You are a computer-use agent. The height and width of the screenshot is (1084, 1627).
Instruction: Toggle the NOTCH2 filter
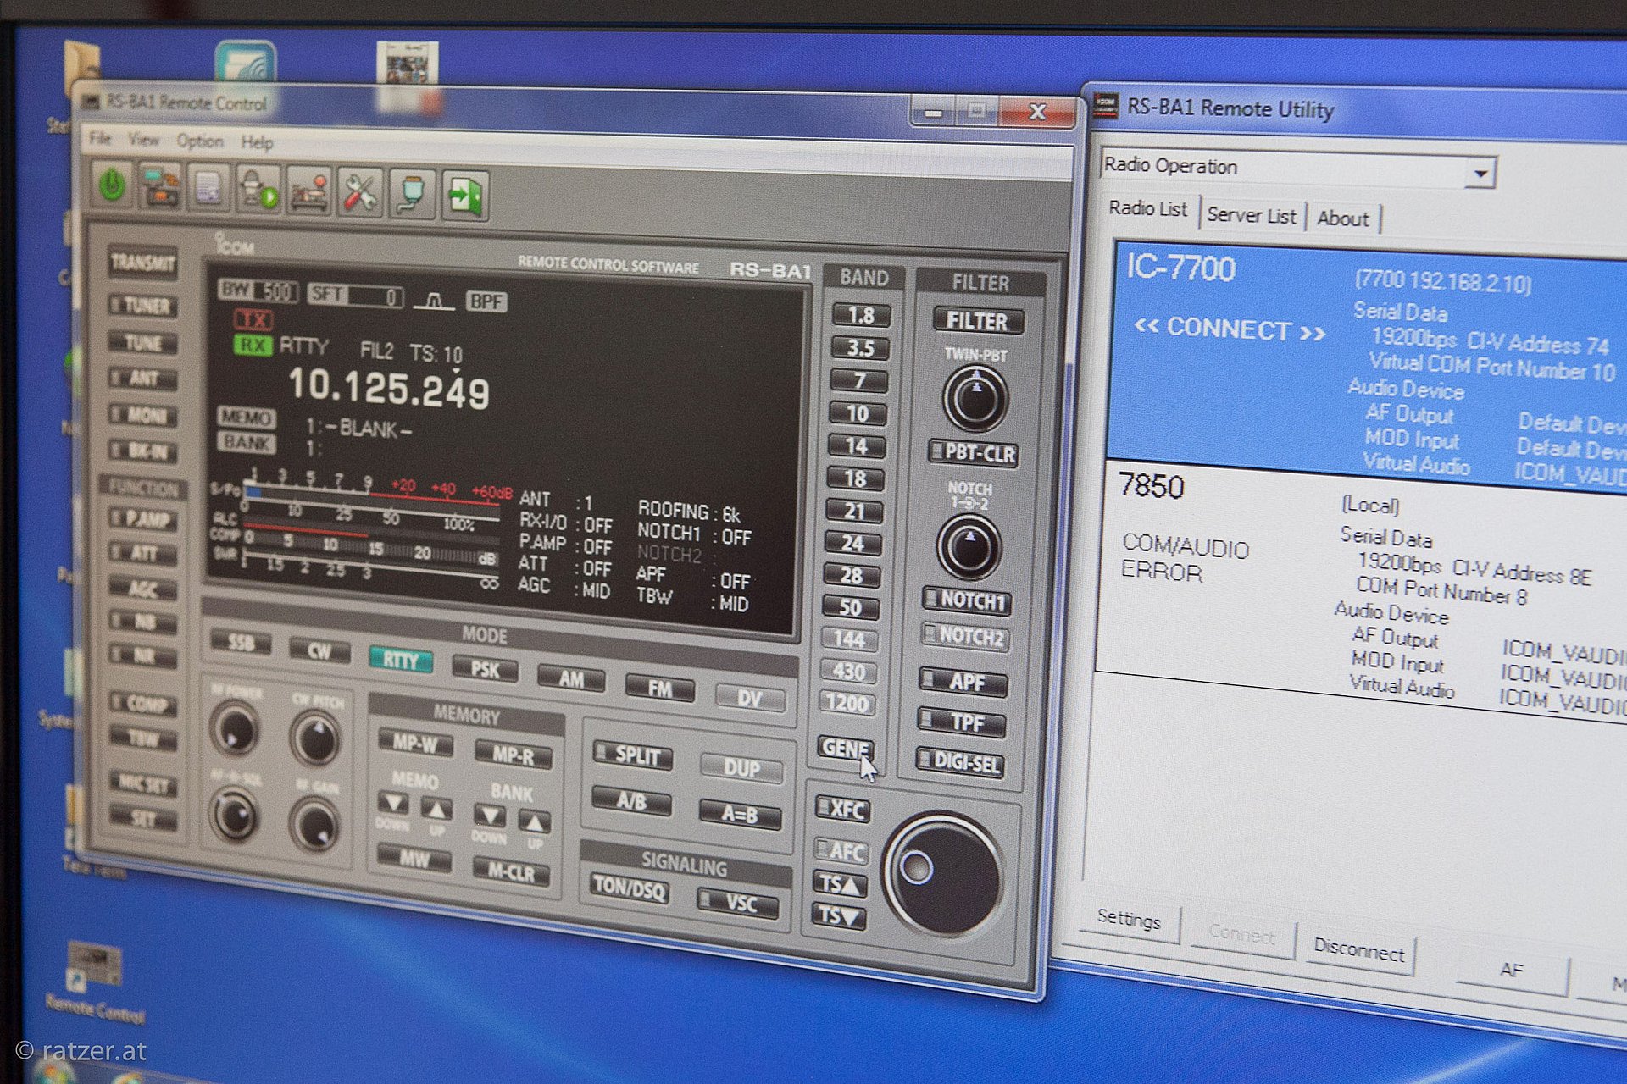point(965,636)
